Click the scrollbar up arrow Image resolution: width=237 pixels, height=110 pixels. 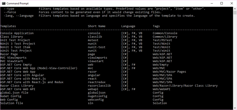[x=235, y=8]
